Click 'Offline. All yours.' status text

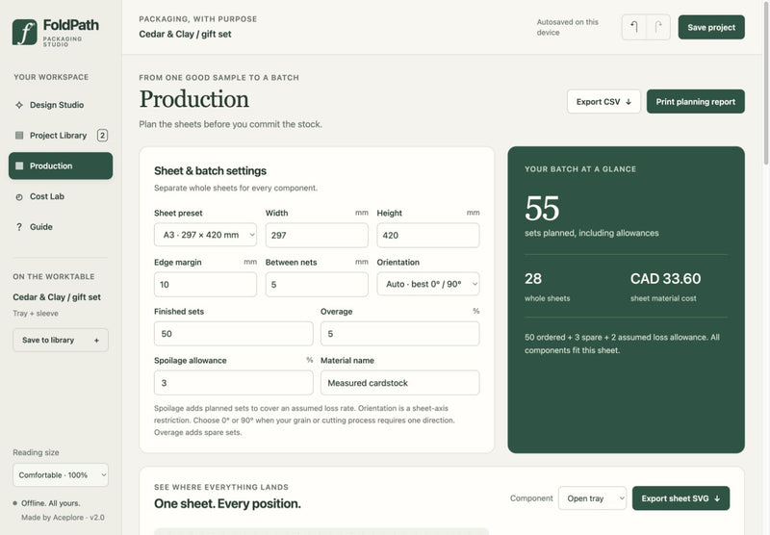pos(51,503)
